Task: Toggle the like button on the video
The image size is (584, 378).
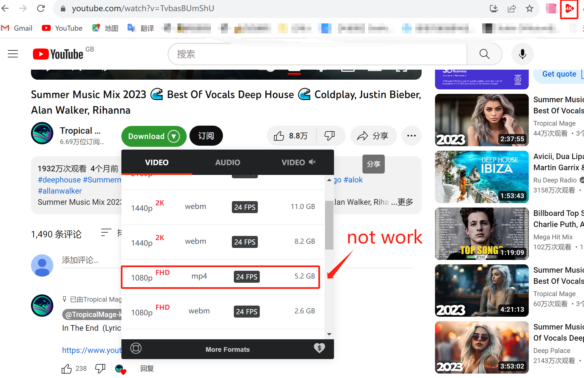Action: coord(278,136)
